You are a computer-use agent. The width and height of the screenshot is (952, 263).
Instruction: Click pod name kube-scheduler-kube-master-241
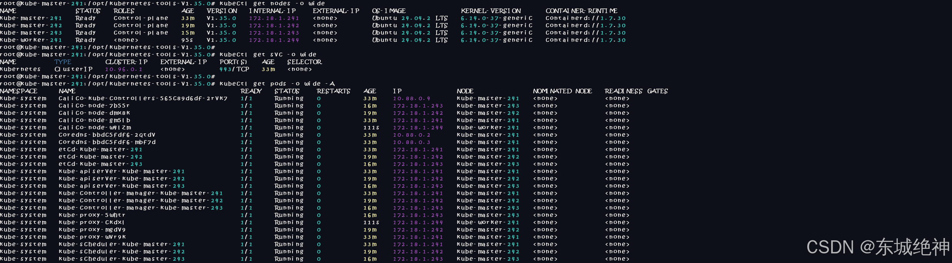pyautogui.click(x=122, y=245)
